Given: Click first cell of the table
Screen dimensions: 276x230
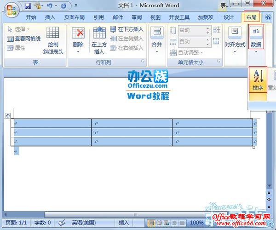Looking at the screenshot, I should [x=51, y=123].
